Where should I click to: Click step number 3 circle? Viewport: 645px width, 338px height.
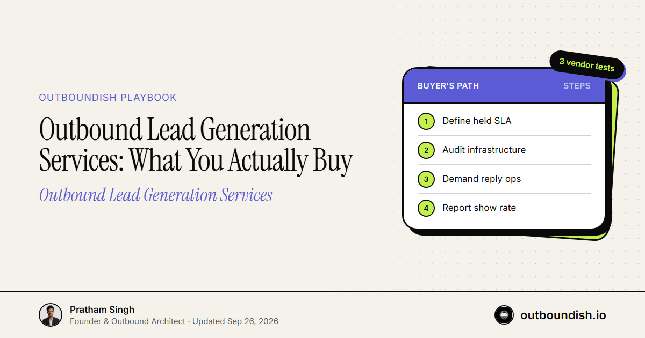click(x=426, y=179)
